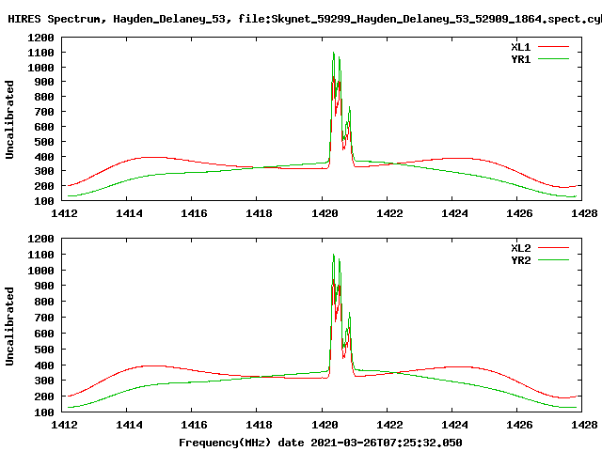
Task: Click the 1428 frequency tick under upper plot
Action: point(584,213)
